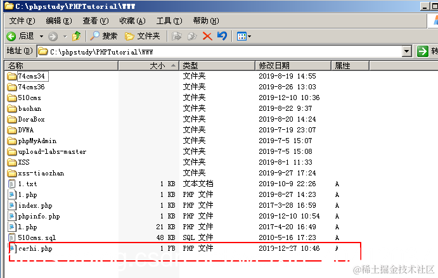Image resolution: width=438 pixels, height=278 pixels.
Task: Select the 74cms36 folder icon
Action: pyautogui.click(x=12, y=87)
